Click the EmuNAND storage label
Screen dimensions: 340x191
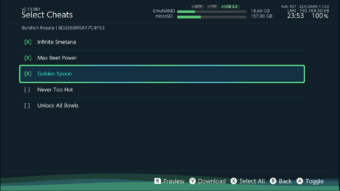tap(164, 11)
